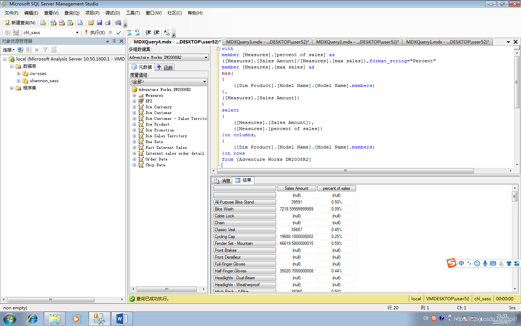Click the Change Connection icon
Screen dimensions: 521x326
tap(16, 32)
